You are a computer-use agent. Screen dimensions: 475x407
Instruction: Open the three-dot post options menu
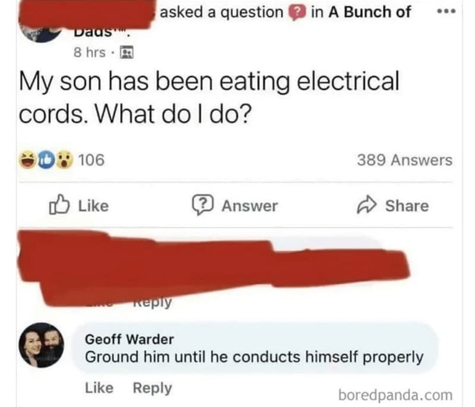(444, 12)
